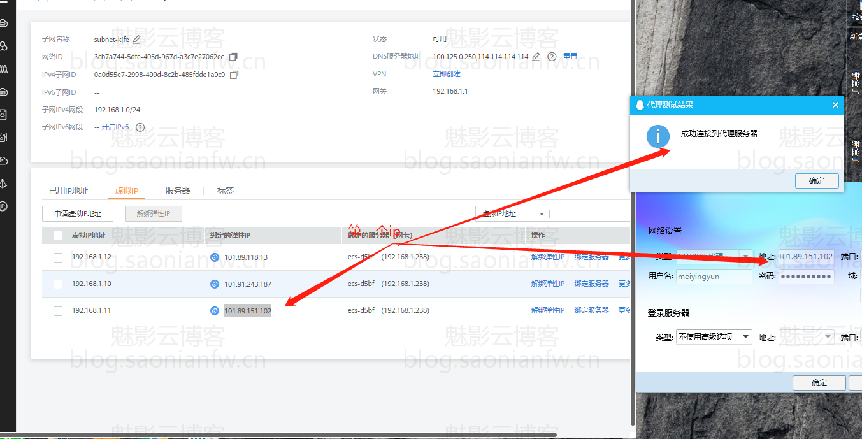The height and width of the screenshot is (439, 862).
Task: Open the login server 地址 dropdown
Action: [806, 337]
